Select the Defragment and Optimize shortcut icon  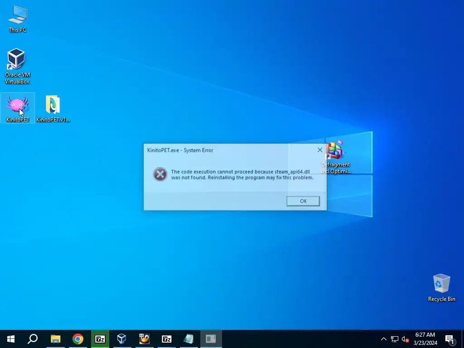[336, 158]
